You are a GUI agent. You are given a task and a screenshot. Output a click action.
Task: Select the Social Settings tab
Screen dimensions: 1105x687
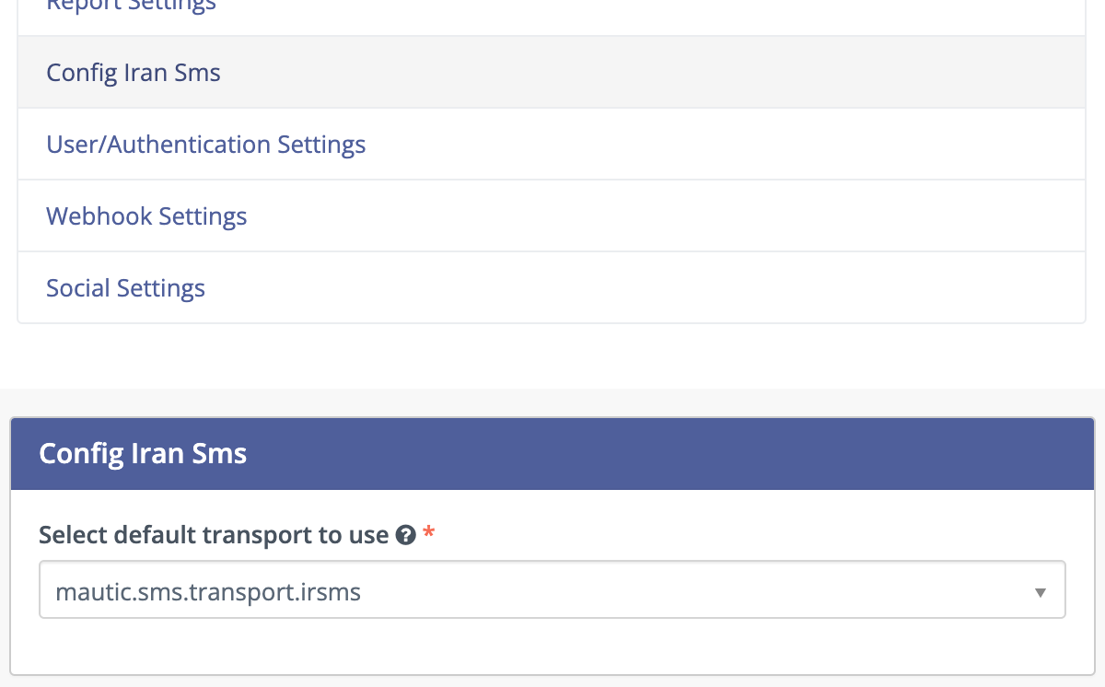coord(125,288)
